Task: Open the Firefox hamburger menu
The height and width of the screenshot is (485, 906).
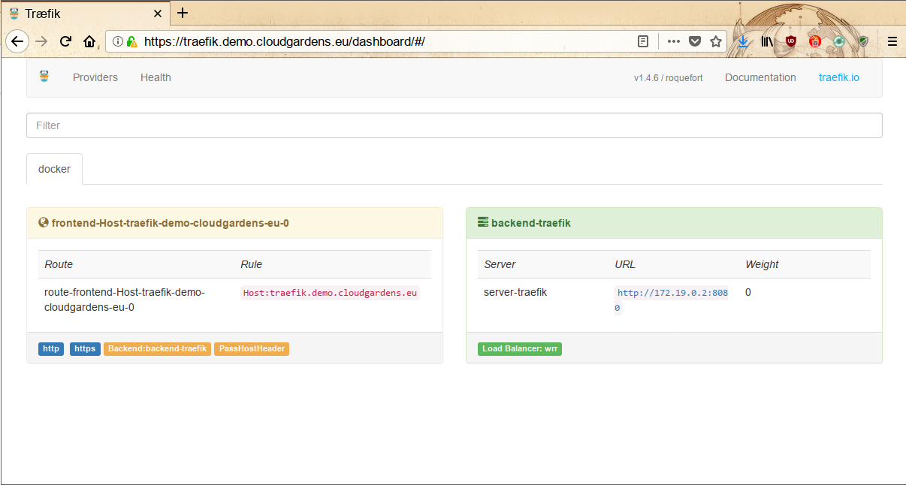Action: (x=892, y=42)
